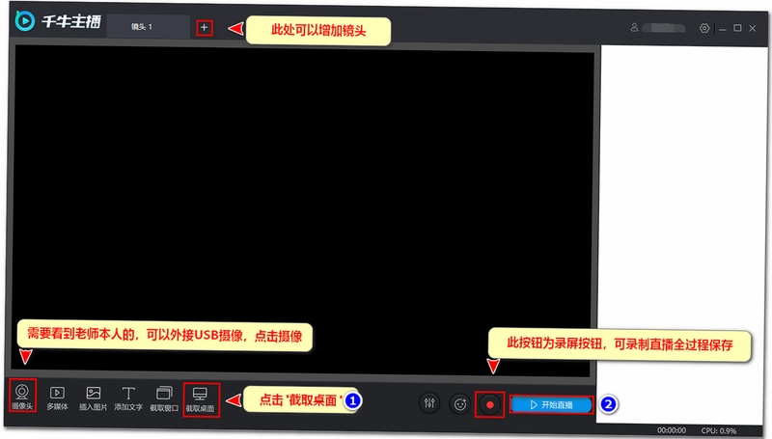Click the 开始直播 start live button

(551, 405)
